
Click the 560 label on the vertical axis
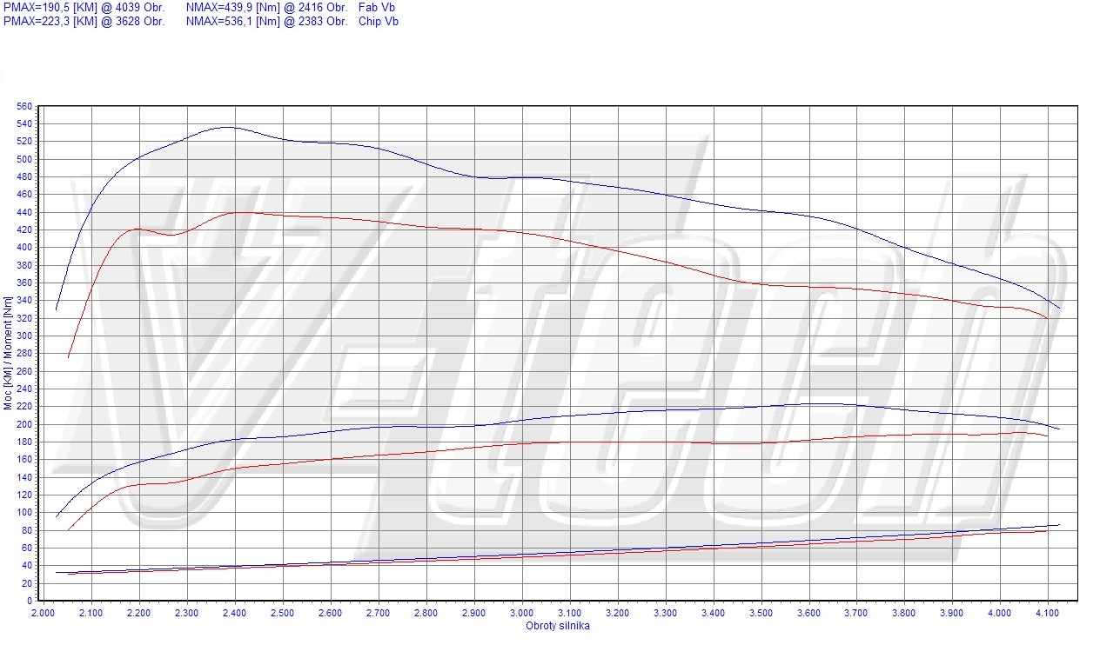point(24,106)
